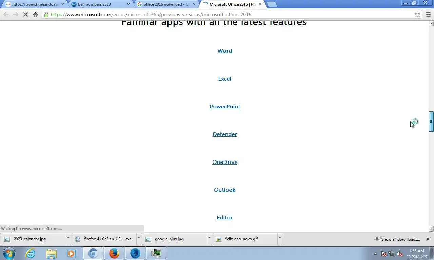Expand options for google-plus.jpg download
This screenshot has width=434, height=260.
pyautogui.click(x=209, y=239)
